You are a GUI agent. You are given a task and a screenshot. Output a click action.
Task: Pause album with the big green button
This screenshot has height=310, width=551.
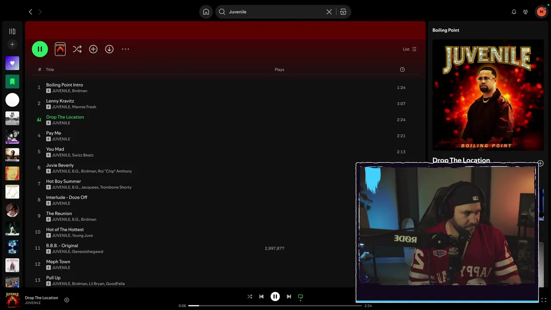tap(40, 49)
